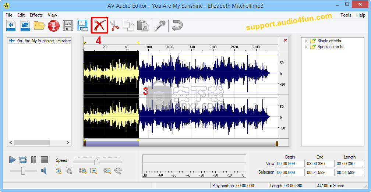This screenshot has width=371, height=192.
Task: Click the red microphone Record icon
Action: tap(54, 26)
